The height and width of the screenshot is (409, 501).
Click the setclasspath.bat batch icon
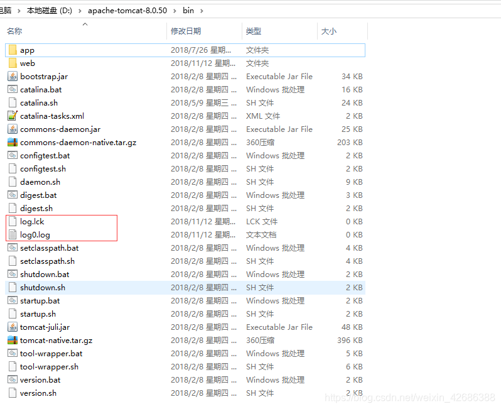13,248
